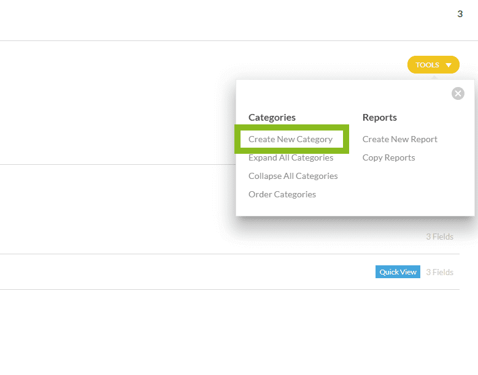This screenshot has width=478, height=375.
Task: Click the number 3 at top right
Action: pyautogui.click(x=460, y=14)
